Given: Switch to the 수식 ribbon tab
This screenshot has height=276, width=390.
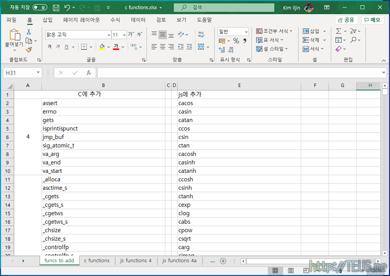Looking at the screenshot, I should click(115, 20).
